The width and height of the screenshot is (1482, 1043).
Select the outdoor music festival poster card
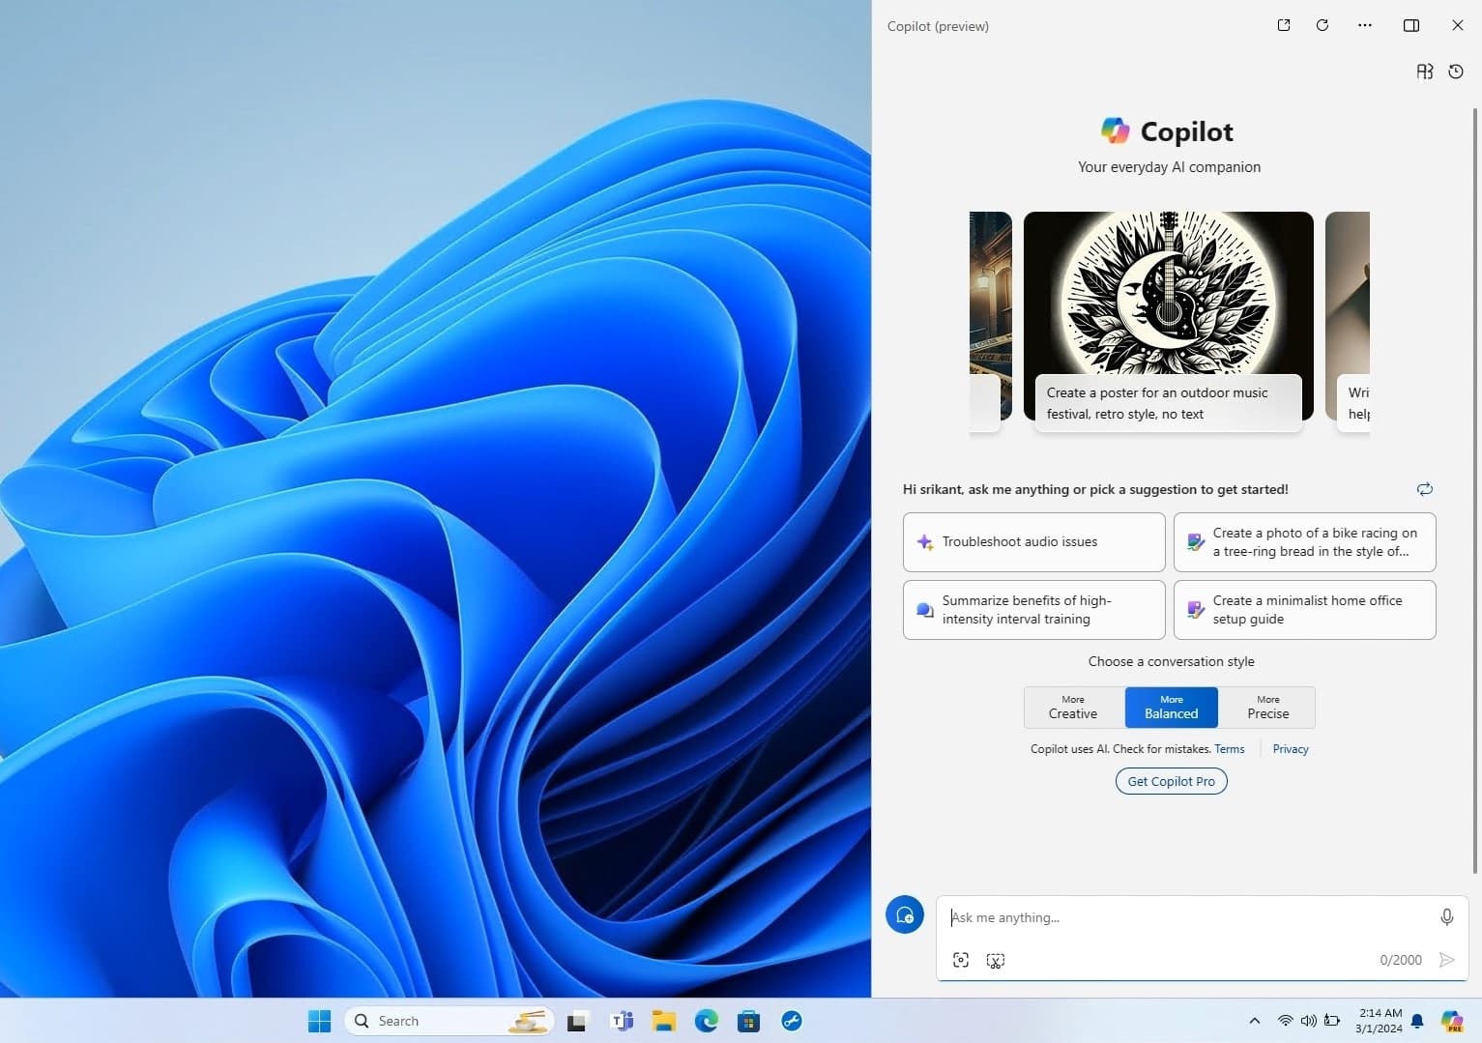point(1169,322)
